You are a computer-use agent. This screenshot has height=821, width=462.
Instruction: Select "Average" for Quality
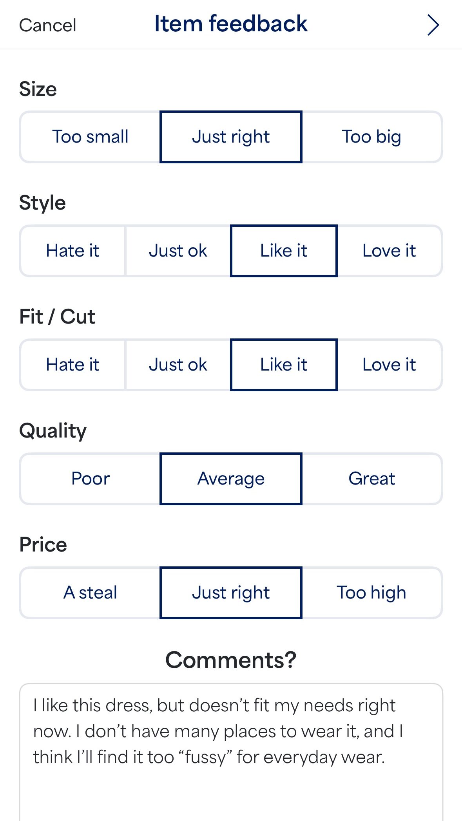(231, 479)
